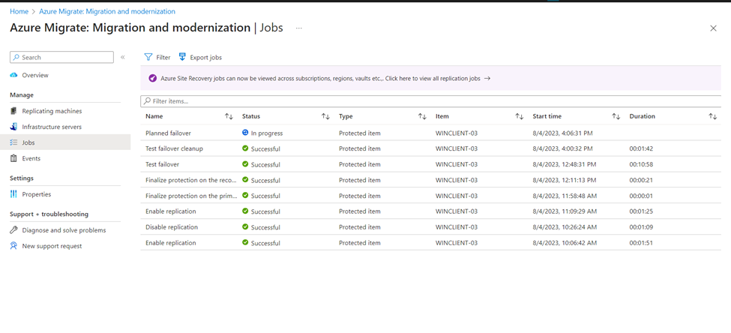731x333 pixels.
Task: Click the Jobs list icon in sidebar
Action: click(13, 142)
